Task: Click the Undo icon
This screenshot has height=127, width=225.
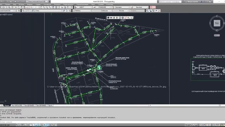Action: [x=31, y=7]
